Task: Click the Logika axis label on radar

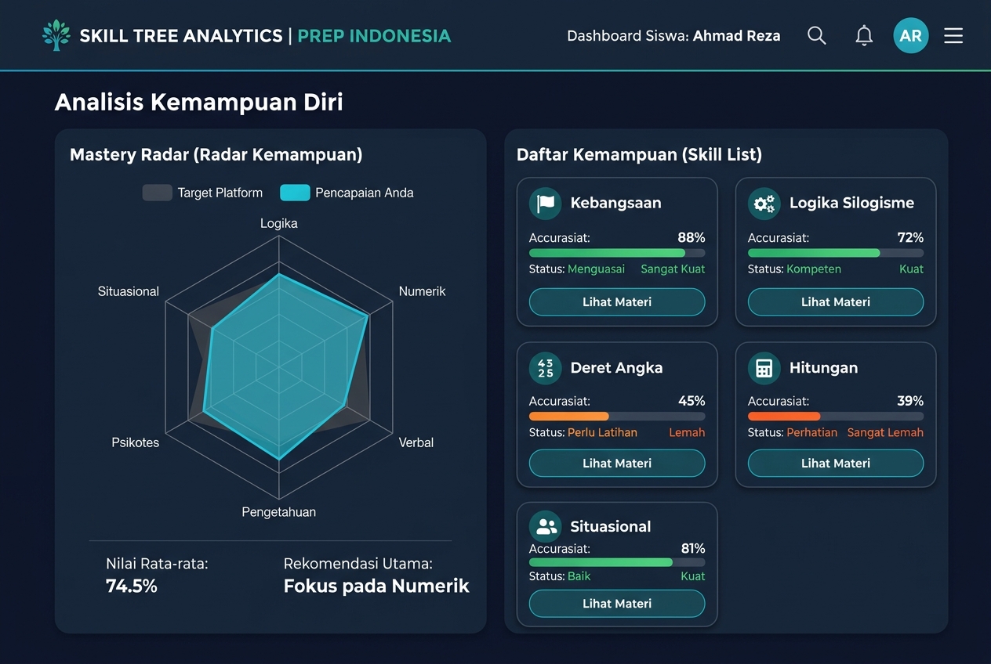Action: pyautogui.click(x=279, y=223)
